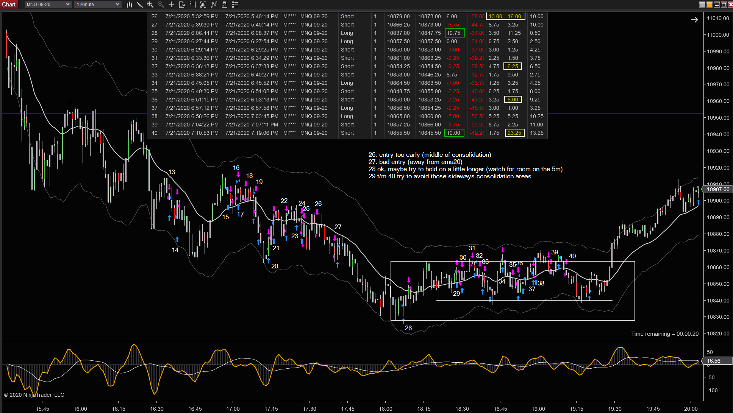The height and width of the screenshot is (413, 733).
Task: Click the highlighted 23.25 cell
Action: click(514, 133)
